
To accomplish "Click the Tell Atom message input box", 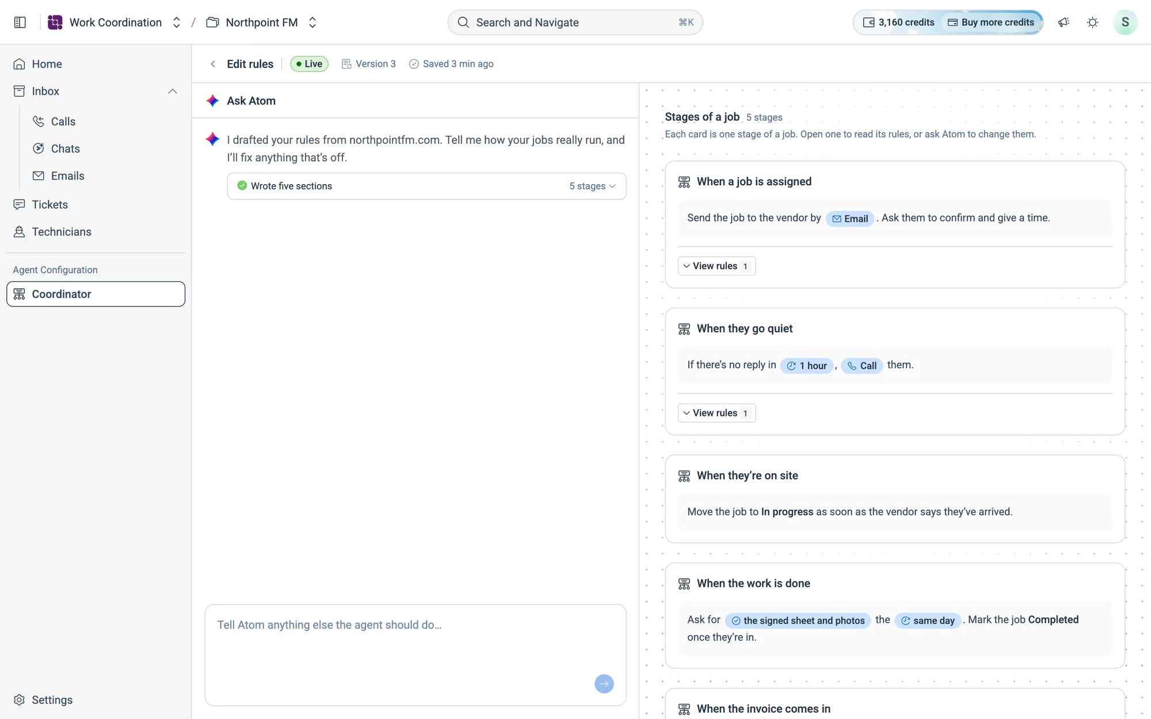I will pyautogui.click(x=416, y=655).
